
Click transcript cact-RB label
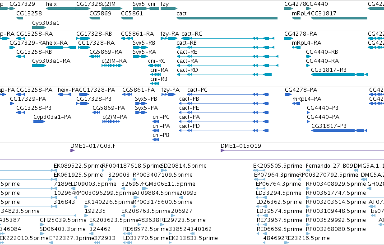click(187, 42)
